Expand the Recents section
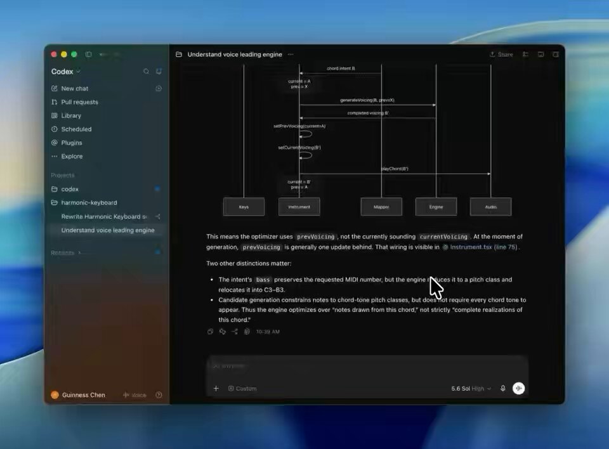The width and height of the screenshot is (609, 449). pyautogui.click(x=66, y=253)
